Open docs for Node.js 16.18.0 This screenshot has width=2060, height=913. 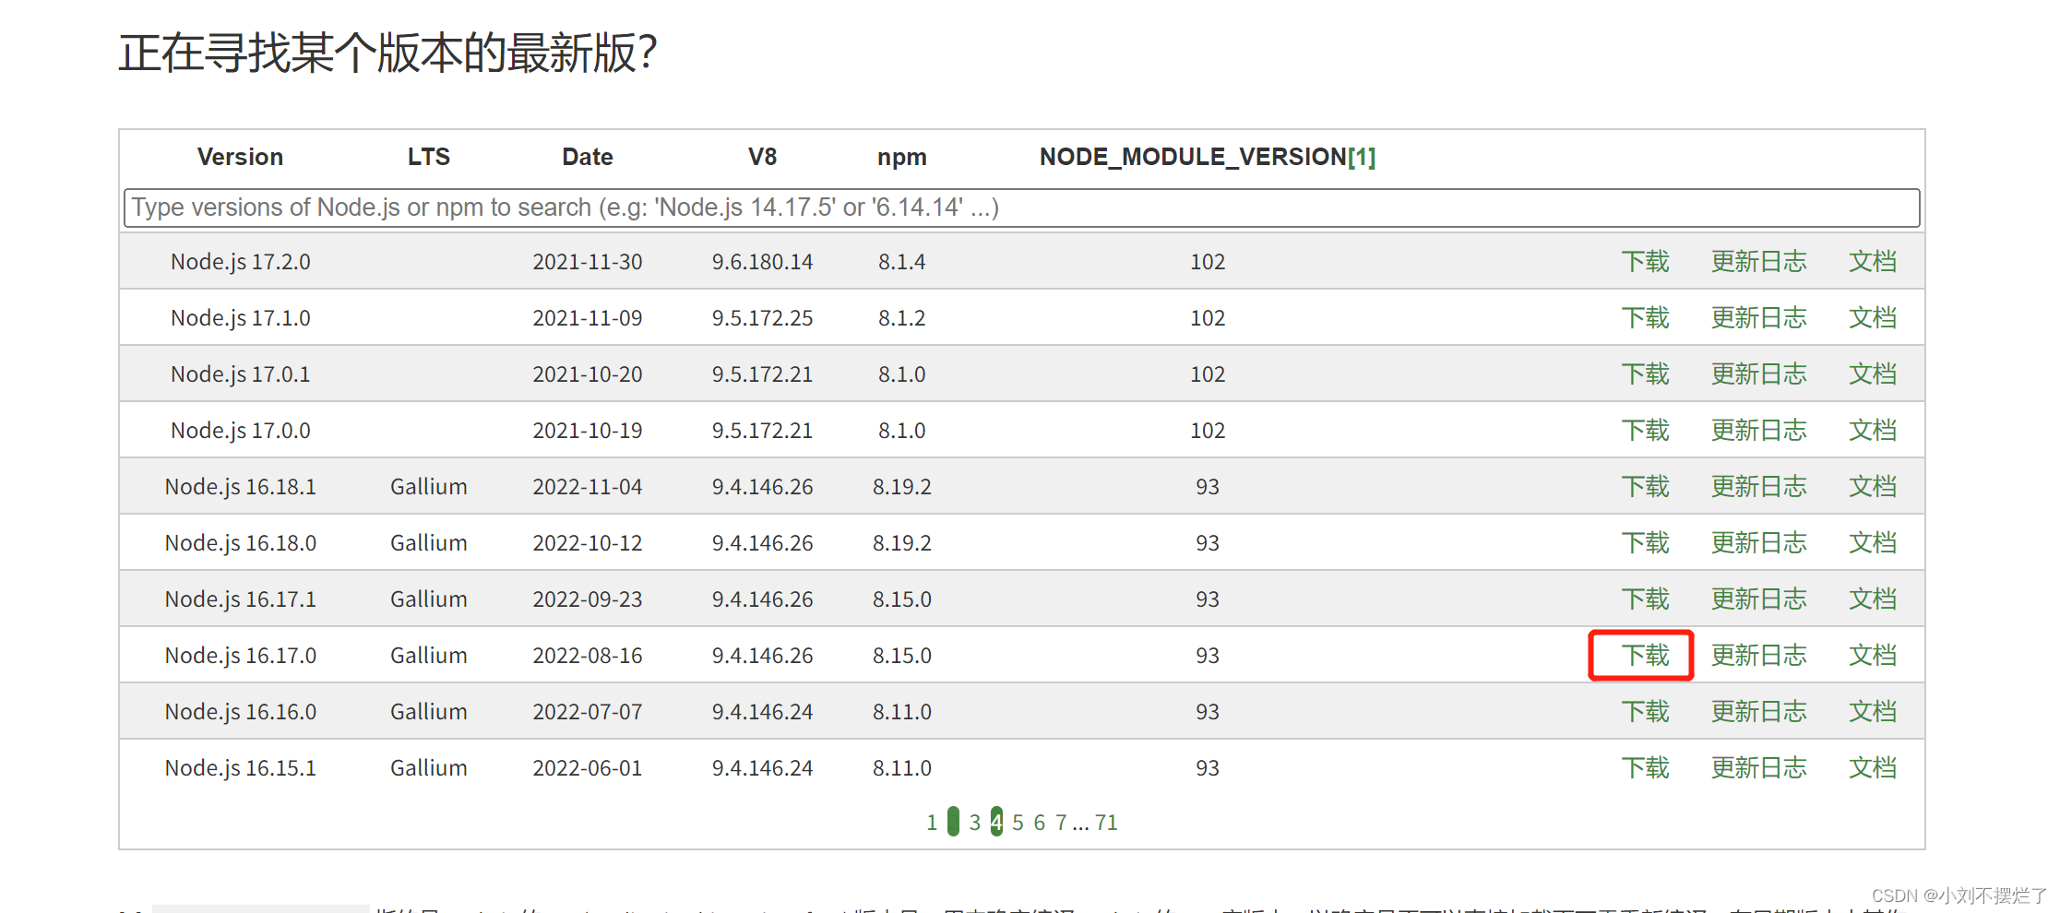[1872, 543]
